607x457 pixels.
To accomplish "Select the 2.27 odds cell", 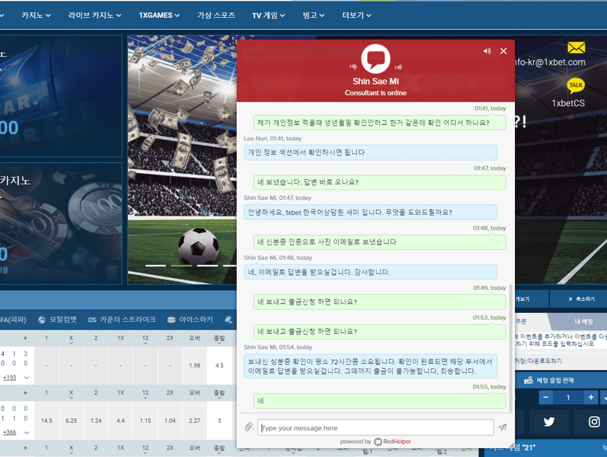I will coord(195,421).
